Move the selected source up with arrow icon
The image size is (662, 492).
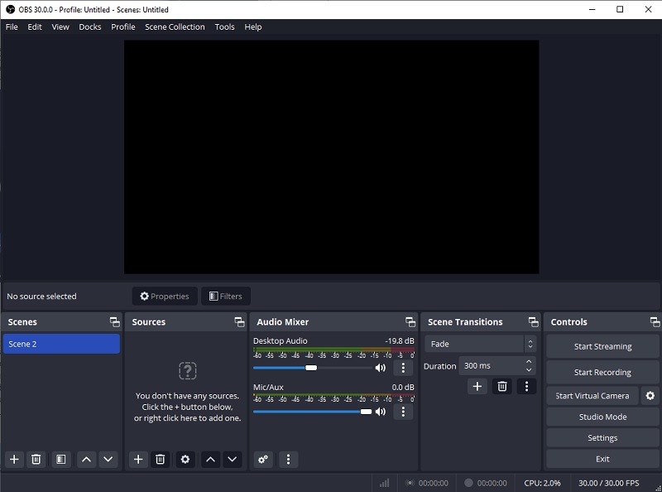[x=209, y=459]
